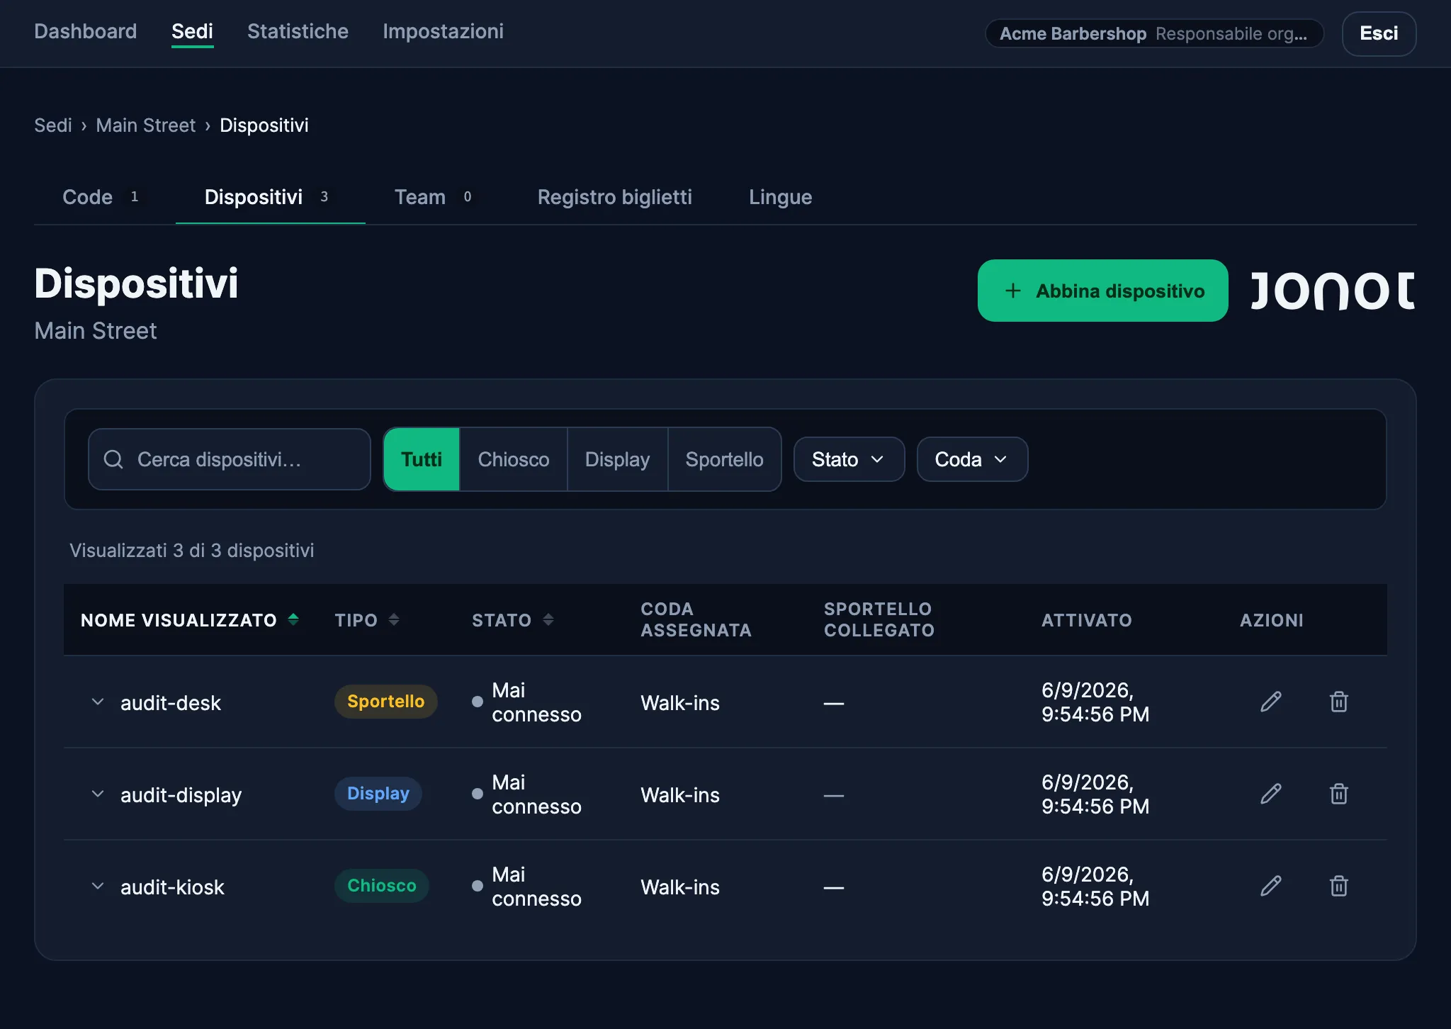Viewport: 1451px width, 1029px height.
Task: Click the Coda Assegnata column header
Action: (x=696, y=619)
